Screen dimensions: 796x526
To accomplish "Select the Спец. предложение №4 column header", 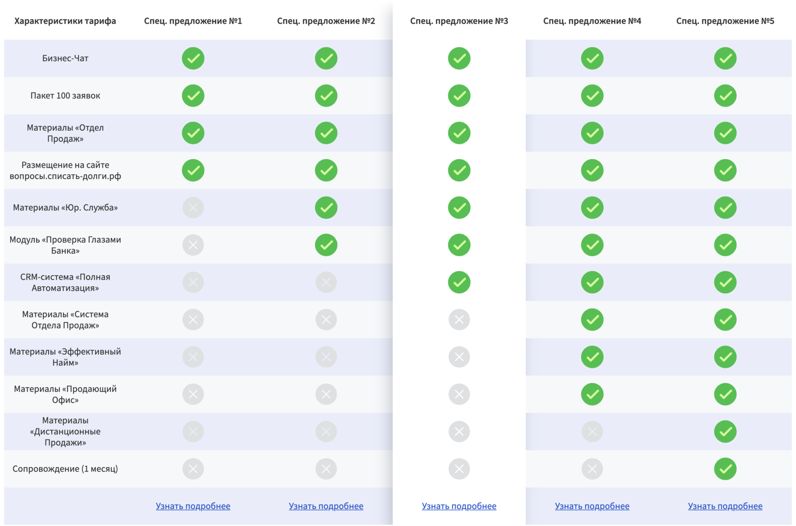I will 592,21.
